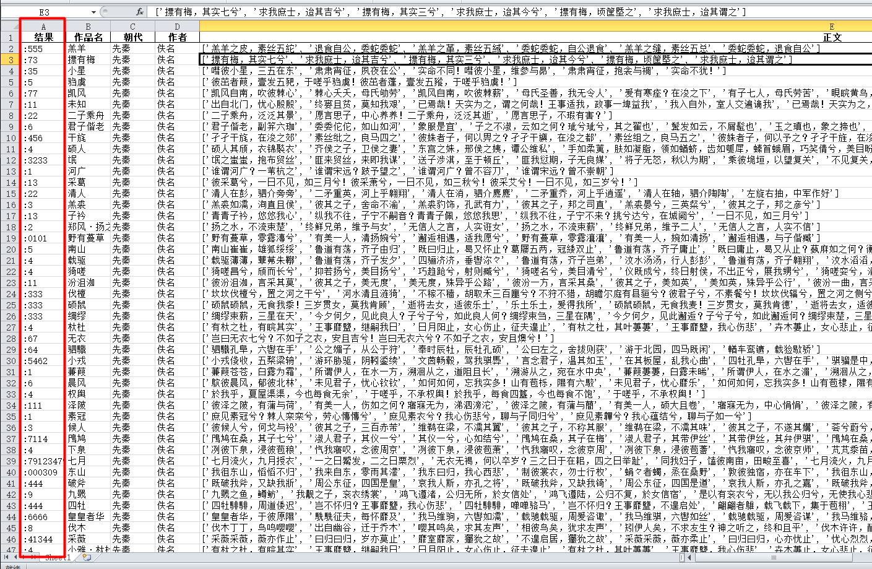
Task: Click the first-sheet navigation icon
Action: click(6, 557)
